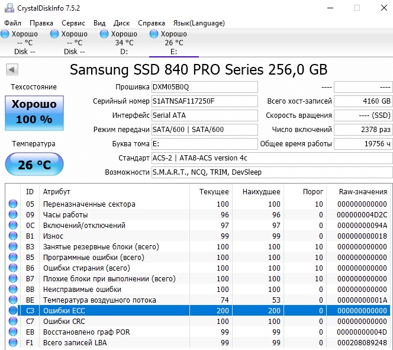Screen dimensions: 393x350
Task: Select the 'Температура воздушного потока' row
Action: (x=198, y=300)
